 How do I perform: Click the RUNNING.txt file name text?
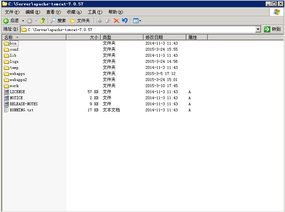[22, 110]
